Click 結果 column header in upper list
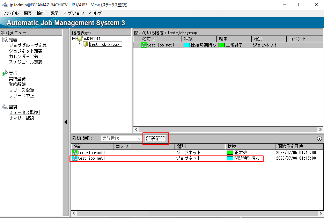 click(234, 39)
